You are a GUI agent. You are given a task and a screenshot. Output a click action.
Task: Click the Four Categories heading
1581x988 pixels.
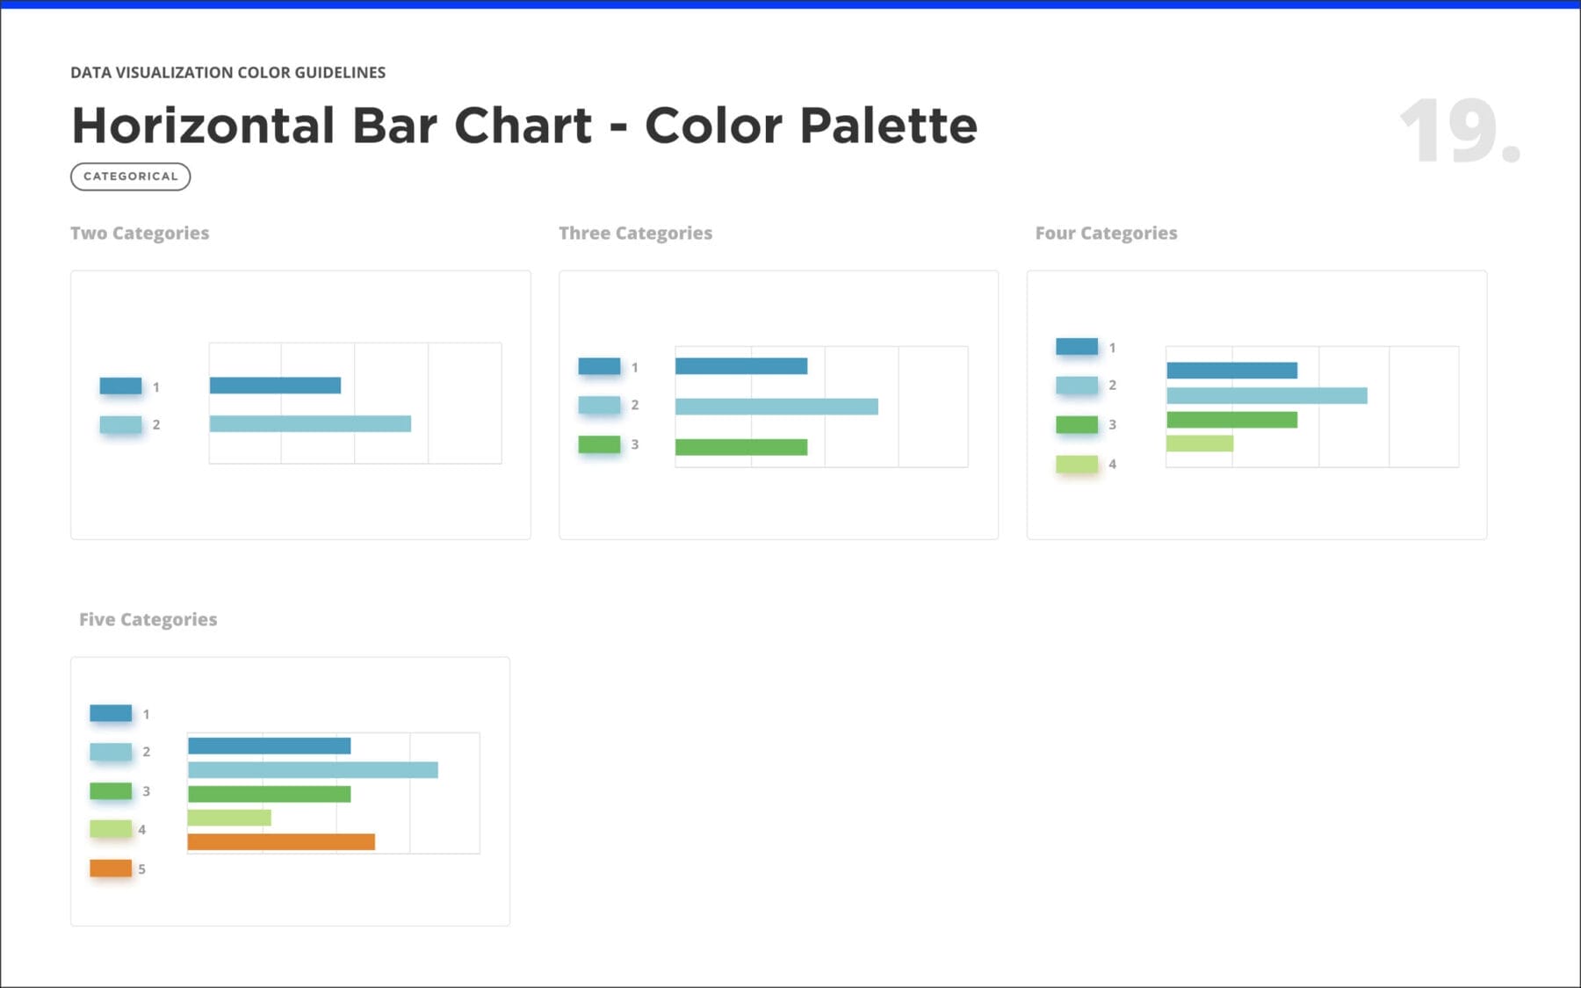pyautogui.click(x=1106, y=234)
